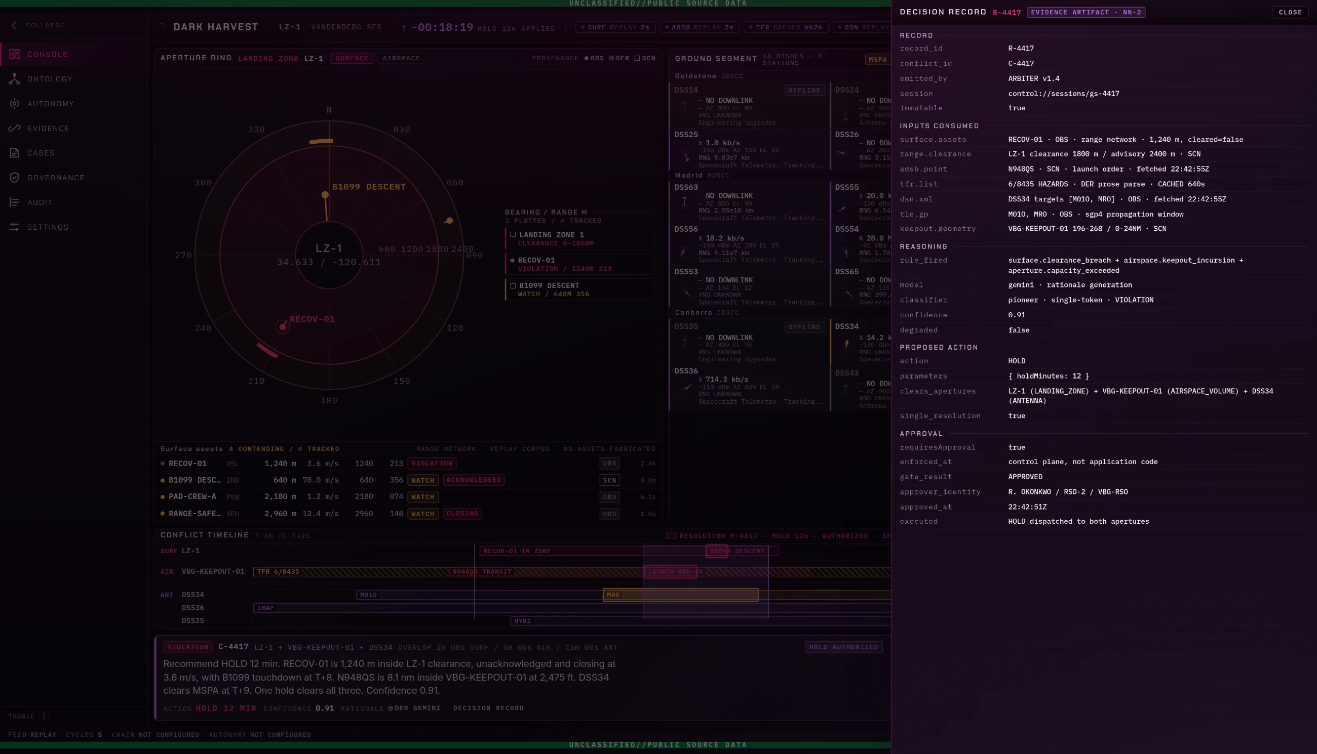Open the Settings sliders icon
The height and width of the screenshot is (754, 1317).
(15, 227)
